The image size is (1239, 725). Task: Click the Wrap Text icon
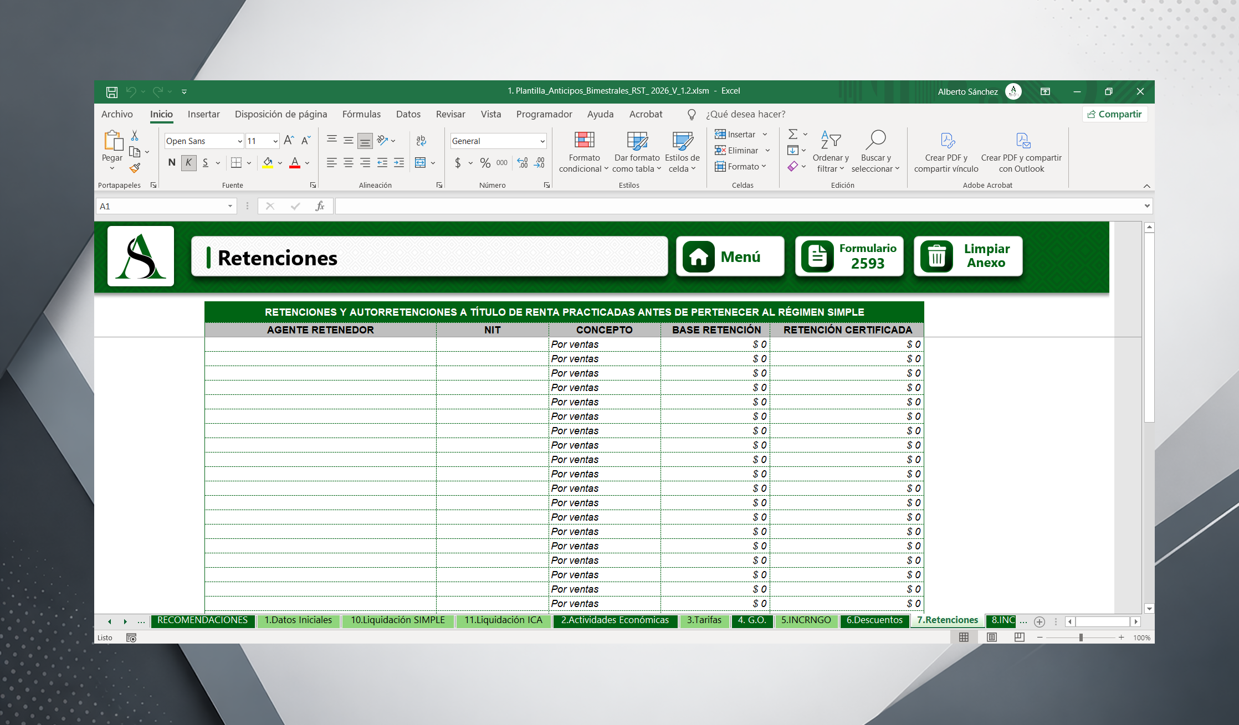(421, 141)
